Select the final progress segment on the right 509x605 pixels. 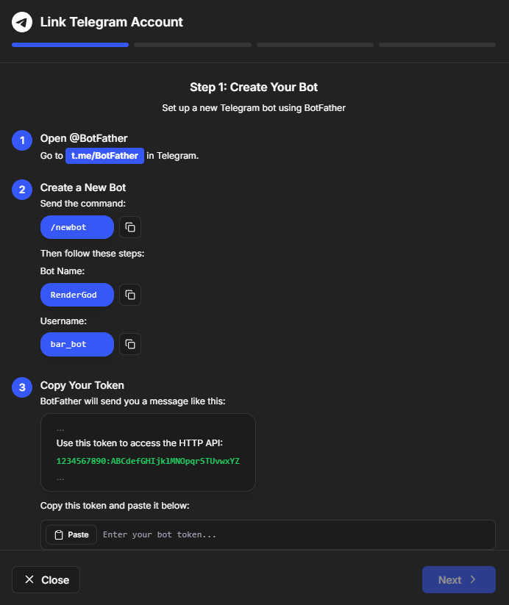(x=437, y=45)
